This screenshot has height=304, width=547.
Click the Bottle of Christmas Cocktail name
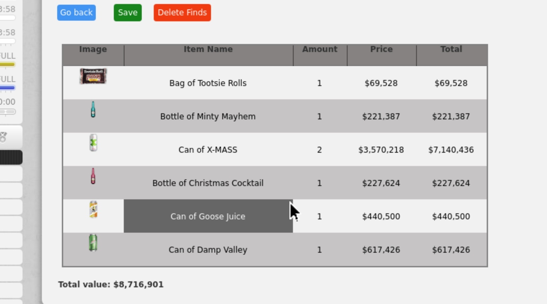(208, 183)
